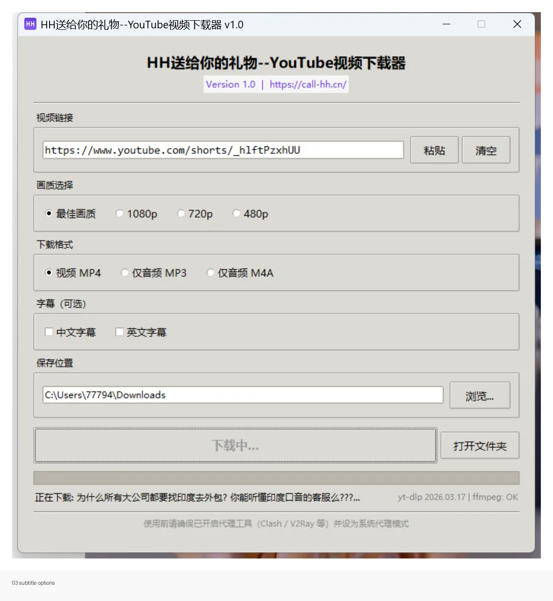
Task: Select 视频 MP4 download format
Action: (49, 272)
